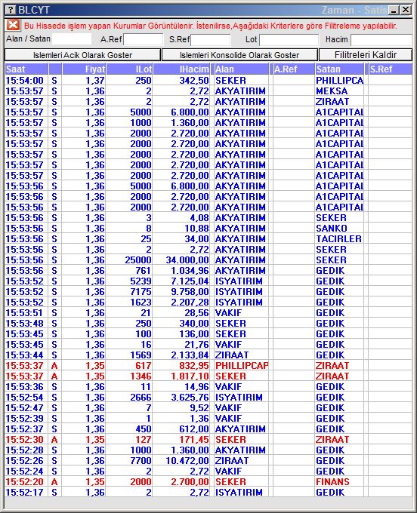Screen dimensions: 417x513
Task: Focus the Hacim filter input
Action: (381, 40)
